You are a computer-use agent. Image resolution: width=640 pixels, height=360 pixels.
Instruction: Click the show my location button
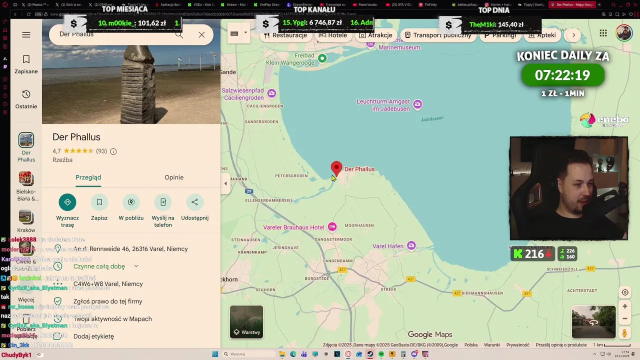pos(625,292)
